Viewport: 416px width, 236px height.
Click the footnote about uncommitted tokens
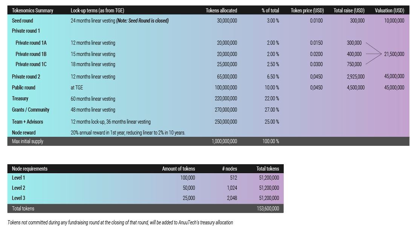120,222
